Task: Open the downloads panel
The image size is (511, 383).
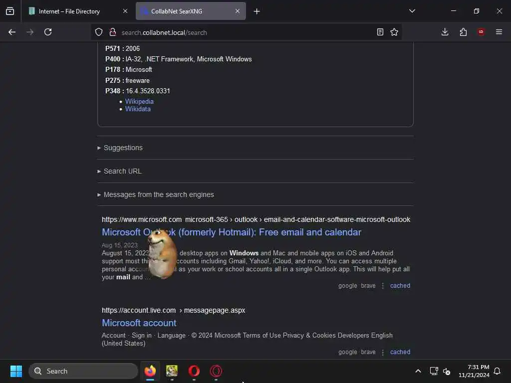Action: (x=445, y=32)
